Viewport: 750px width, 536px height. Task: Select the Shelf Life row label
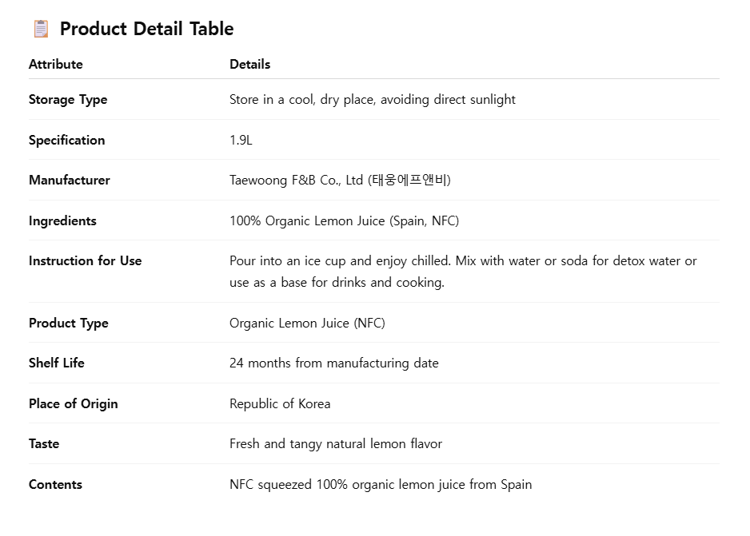(x=56, y=363)
